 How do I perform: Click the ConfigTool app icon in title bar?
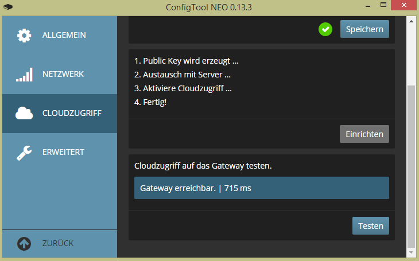7,8
